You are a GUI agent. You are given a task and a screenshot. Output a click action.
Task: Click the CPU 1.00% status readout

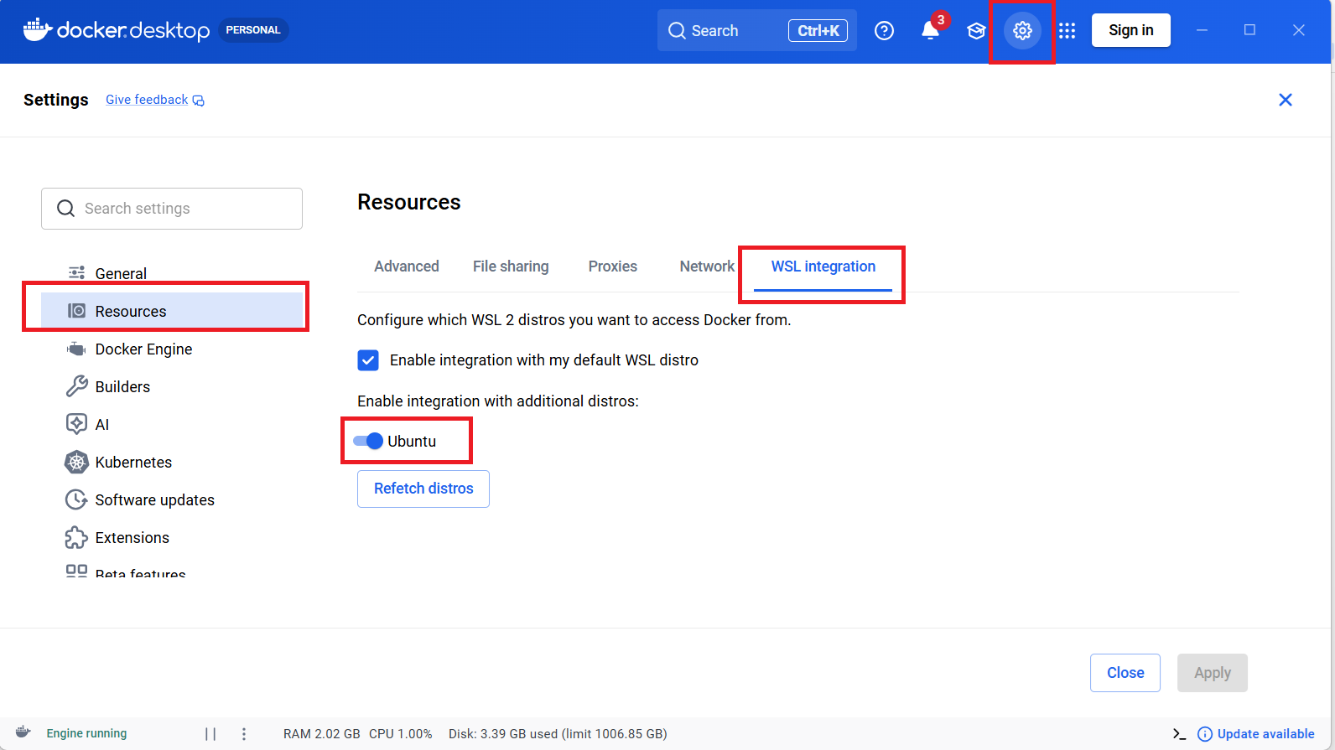(x=401, y=734)
